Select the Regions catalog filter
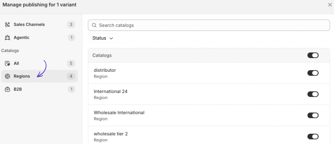This screenshot has width=334, height=144. click(39, 76)
